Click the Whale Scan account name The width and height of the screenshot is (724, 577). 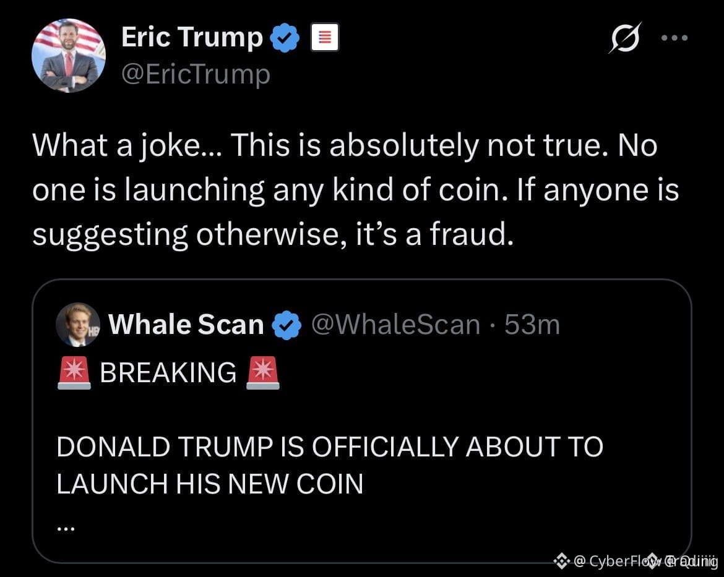(x=186, y=325)
